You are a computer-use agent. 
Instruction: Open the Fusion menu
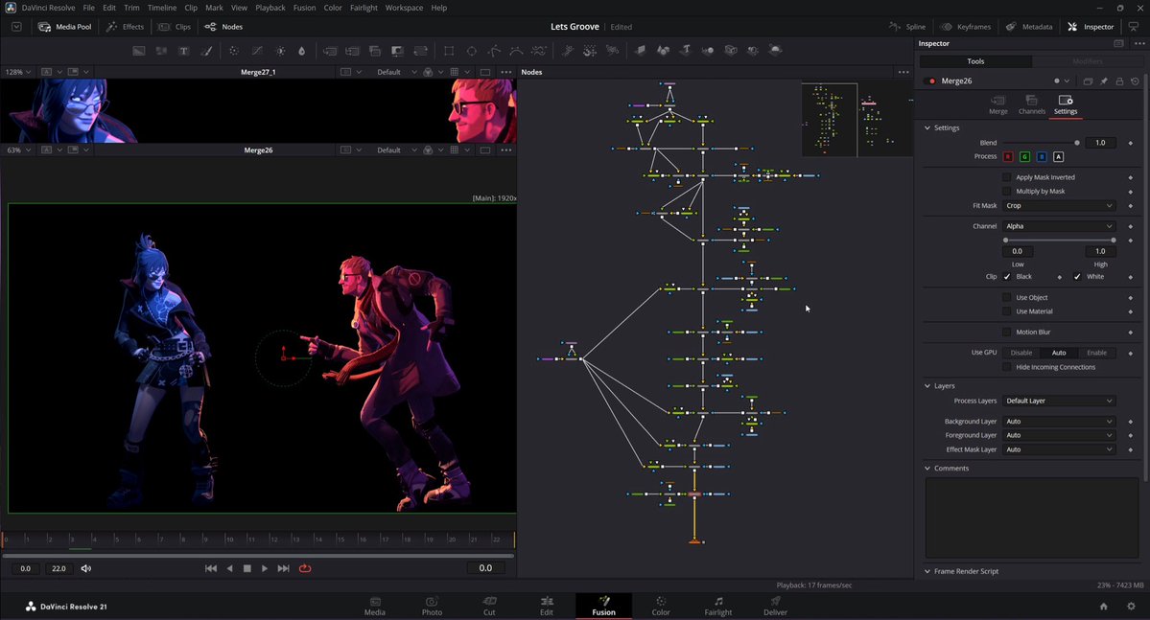pos(304,8)
